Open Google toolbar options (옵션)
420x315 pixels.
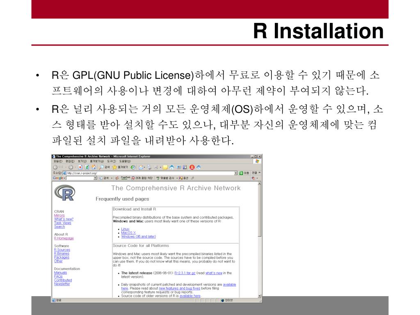pyautogui.click(x=184, y=178)
